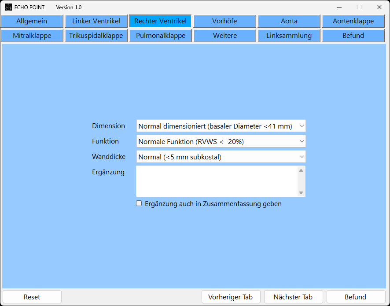Open the Pulmonalklappe tab
The image size is (390, 306).
point(160,36)
